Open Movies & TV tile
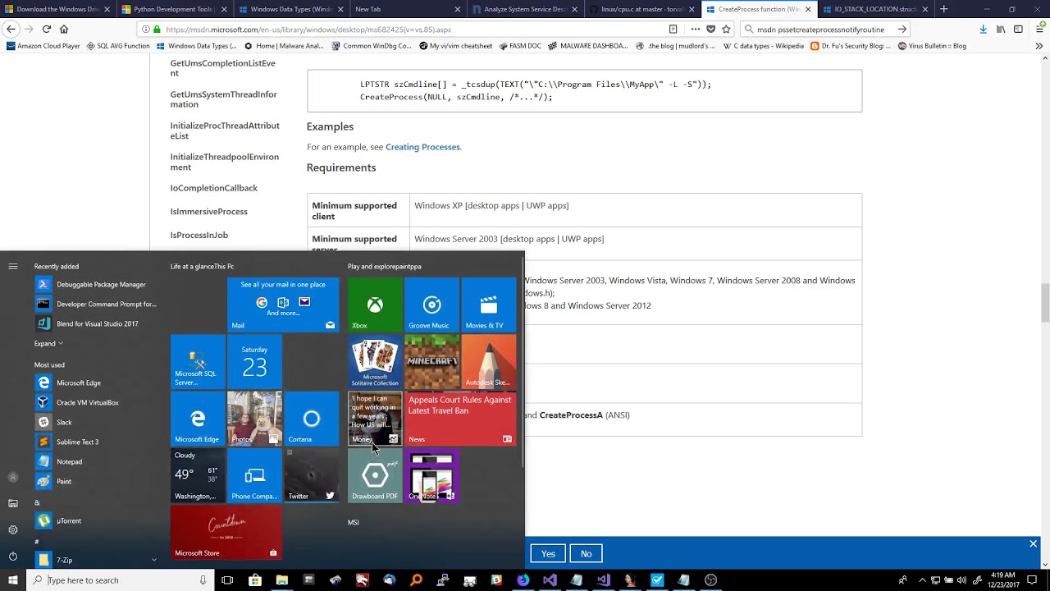 [488, 305]
